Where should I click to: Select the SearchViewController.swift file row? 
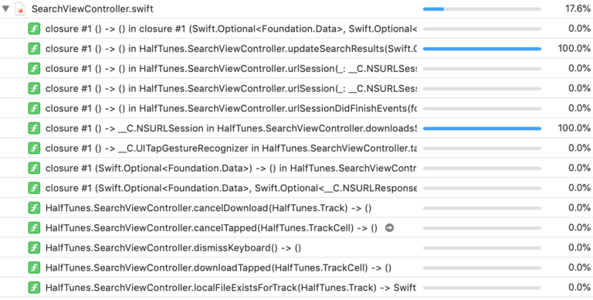tap(296, 9)
